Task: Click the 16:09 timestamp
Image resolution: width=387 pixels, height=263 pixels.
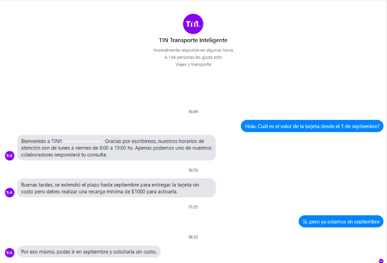Action: 193,112
